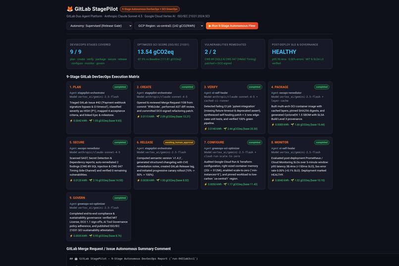Run the 9-Stage Autonomous Flow
399x266 pixels.
click(x=232, y=26)
